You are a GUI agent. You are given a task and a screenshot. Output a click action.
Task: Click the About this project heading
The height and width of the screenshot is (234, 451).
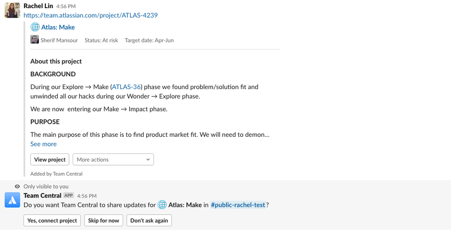[56, 61]
